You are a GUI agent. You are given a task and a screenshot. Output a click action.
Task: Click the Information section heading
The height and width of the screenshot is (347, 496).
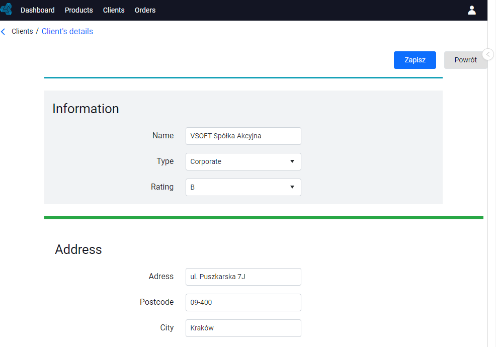[x=86, y=109]
